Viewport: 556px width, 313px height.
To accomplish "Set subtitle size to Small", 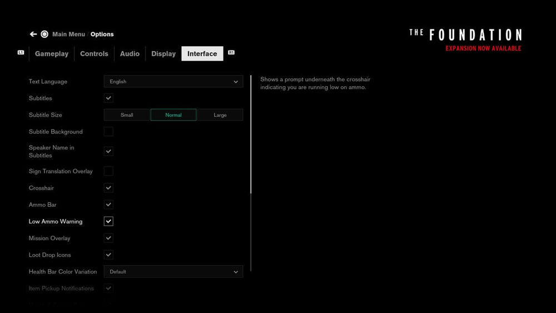I will (x=127, y=115).
